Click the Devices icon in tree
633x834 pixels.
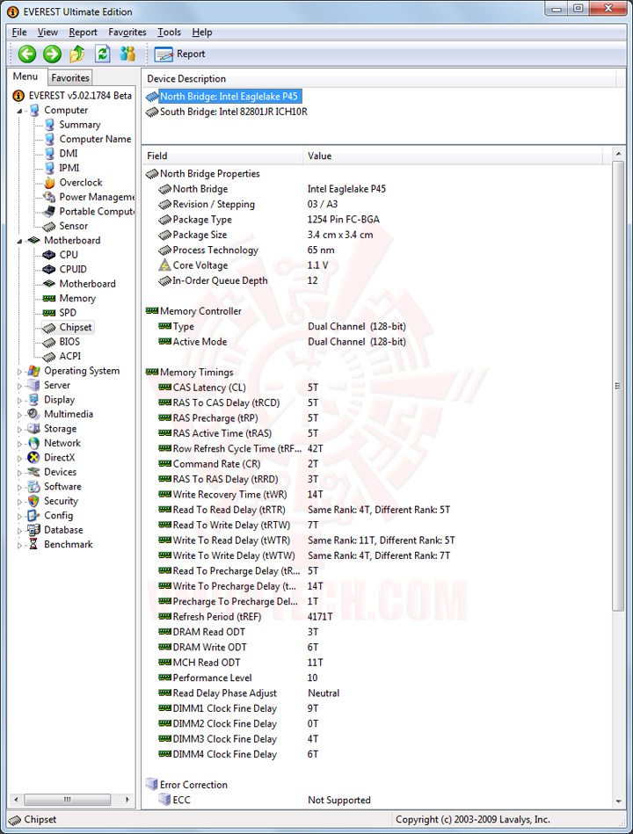tap(34, 472)
